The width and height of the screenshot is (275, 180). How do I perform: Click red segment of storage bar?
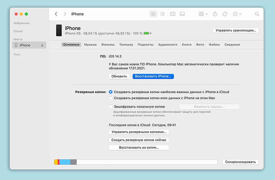(x=58, y=162)
